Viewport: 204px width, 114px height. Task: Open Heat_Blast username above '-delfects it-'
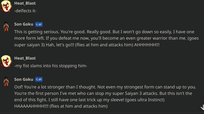pos(25,3)
